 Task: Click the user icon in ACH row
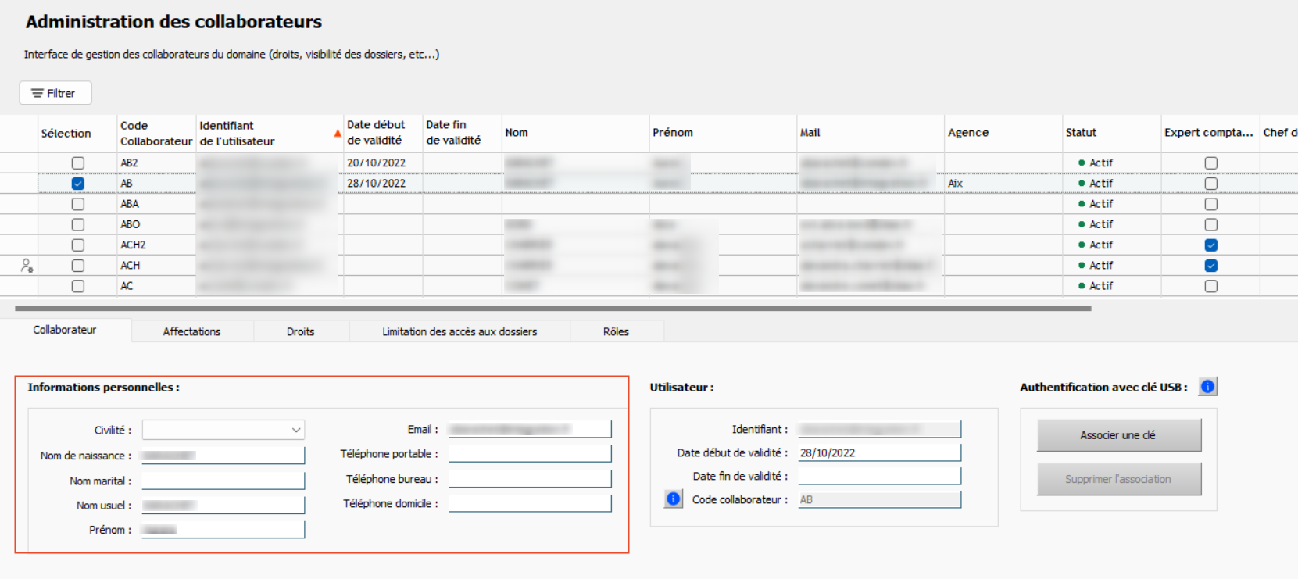pos(27,266)
